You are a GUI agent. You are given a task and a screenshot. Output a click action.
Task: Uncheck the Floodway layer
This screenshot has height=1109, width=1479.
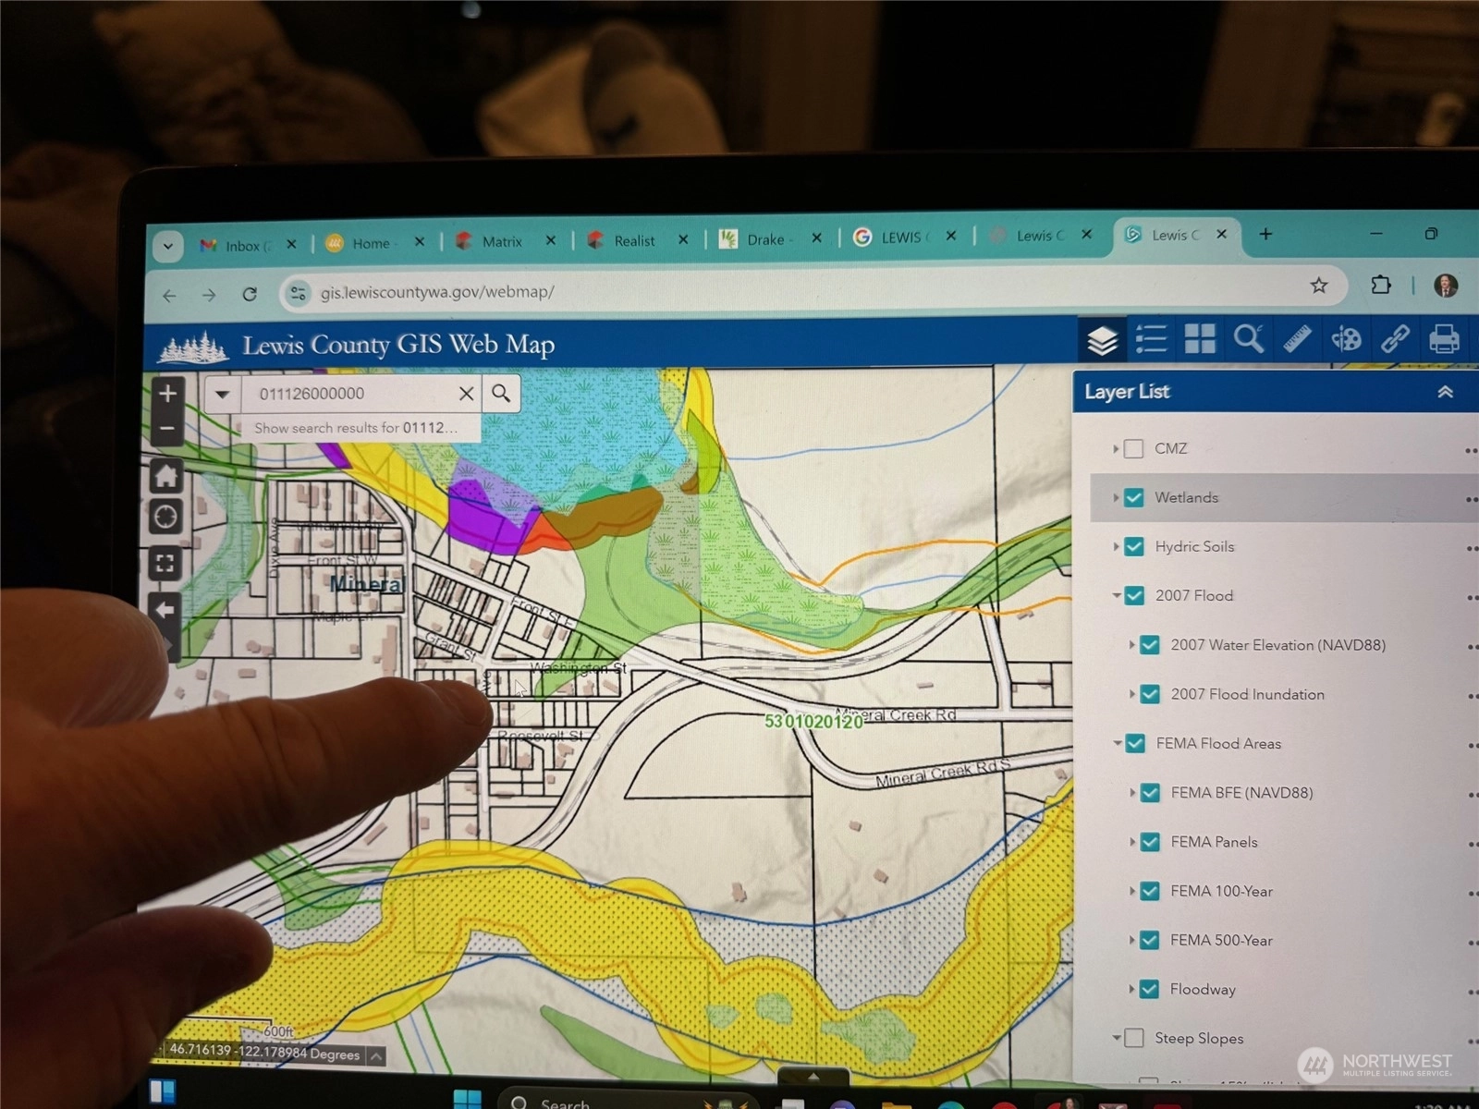(x=1149, y=989)
